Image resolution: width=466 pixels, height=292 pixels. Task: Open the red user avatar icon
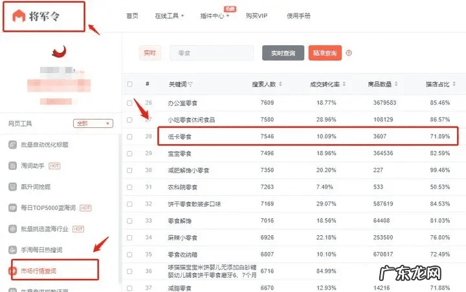pyautogui.click(x=60, y=52)
